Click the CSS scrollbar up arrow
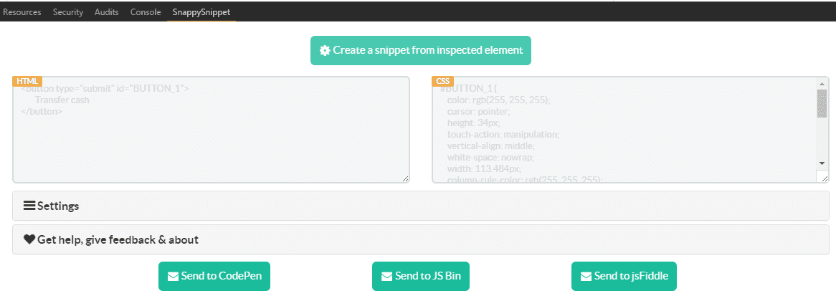Screen dimensions: 836x296 (x=822, y=83)
